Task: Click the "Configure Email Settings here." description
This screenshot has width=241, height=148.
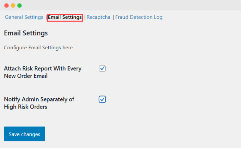Action: click(x=39, y=48)
